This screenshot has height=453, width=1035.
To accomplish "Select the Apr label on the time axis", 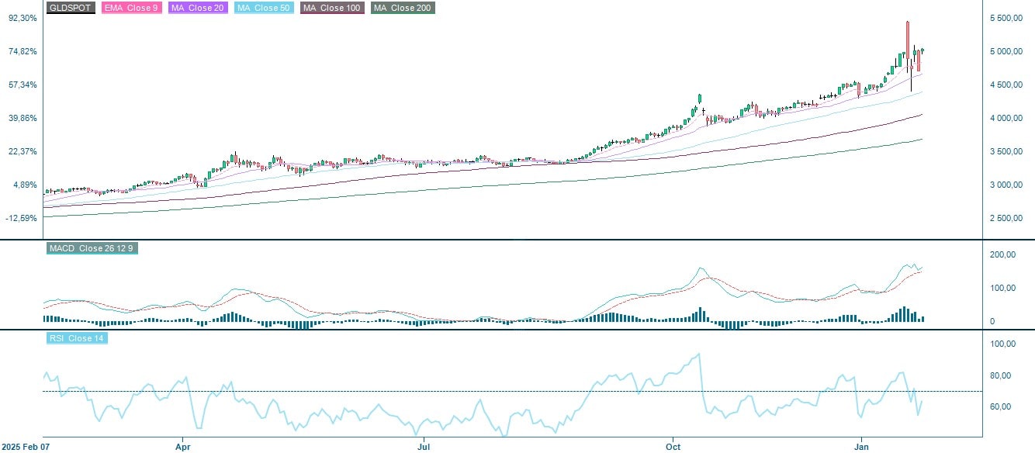I will [183, 448].
